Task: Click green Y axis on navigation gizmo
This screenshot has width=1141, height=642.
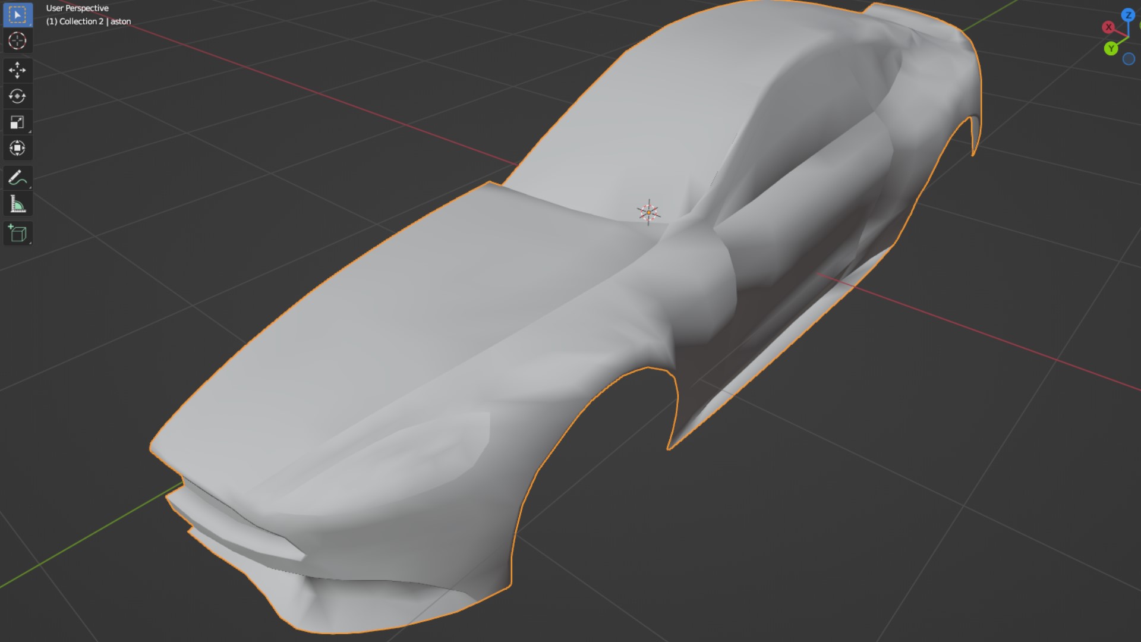Action: (1111, 49)
